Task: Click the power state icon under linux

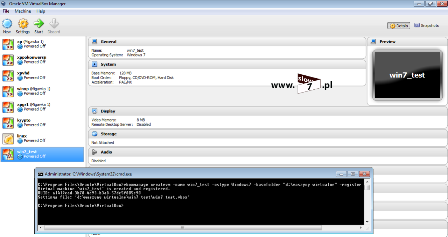Action: (20, 141)
